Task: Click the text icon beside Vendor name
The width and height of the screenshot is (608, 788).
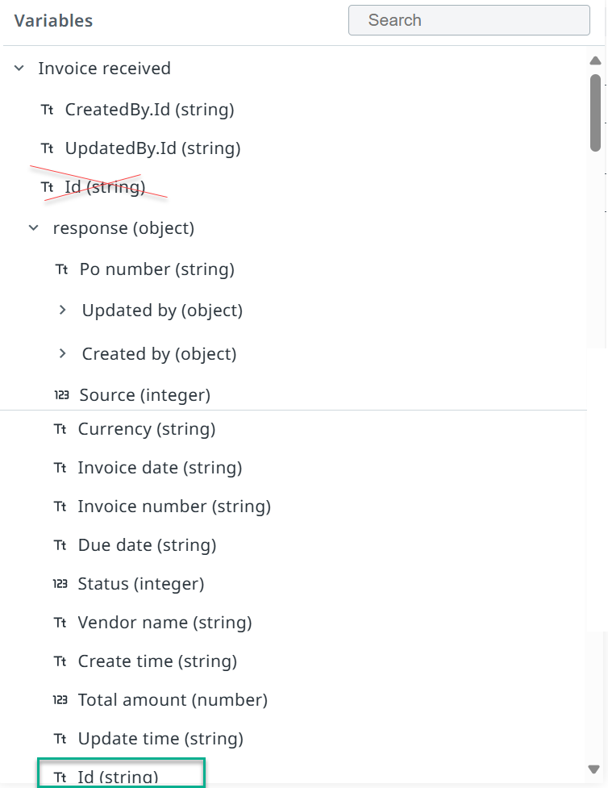Action: 60,622
